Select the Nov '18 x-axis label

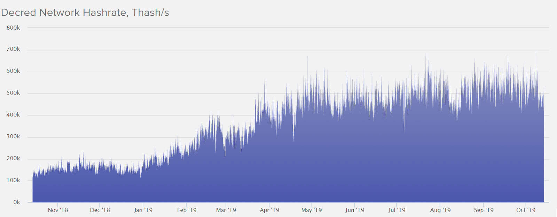tap(58, 210)
